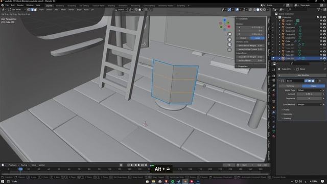
Task: Switch transform space to Local
Action: (258, 38)
